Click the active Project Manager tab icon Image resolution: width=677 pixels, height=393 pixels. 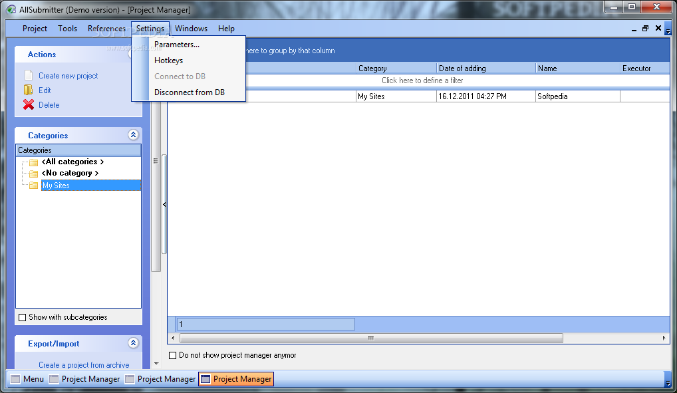tap(205, 379)
